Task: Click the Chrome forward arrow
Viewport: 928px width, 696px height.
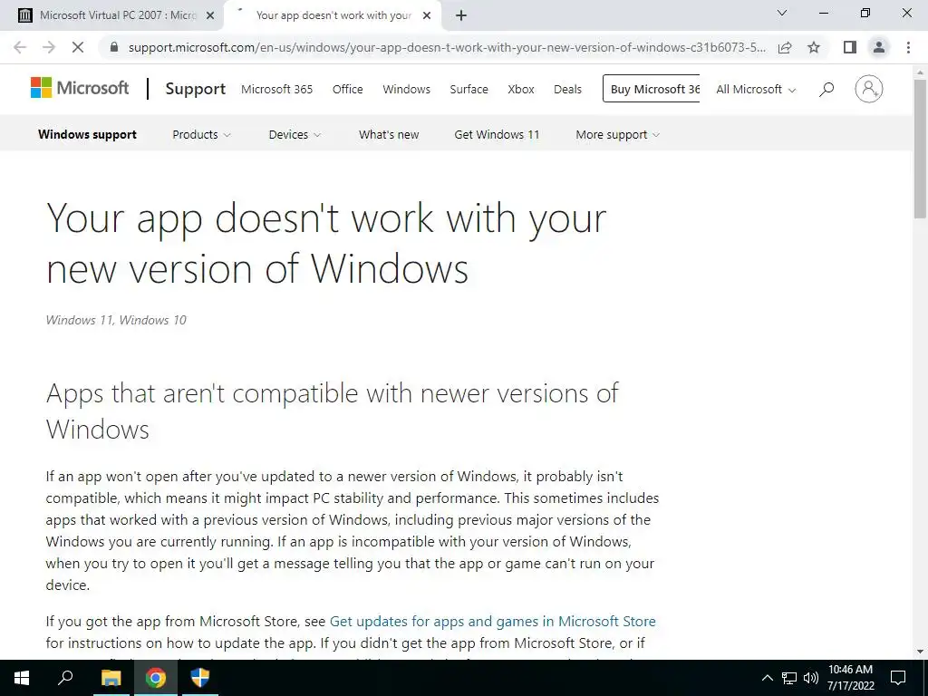Action: click(x=49, y=47)
